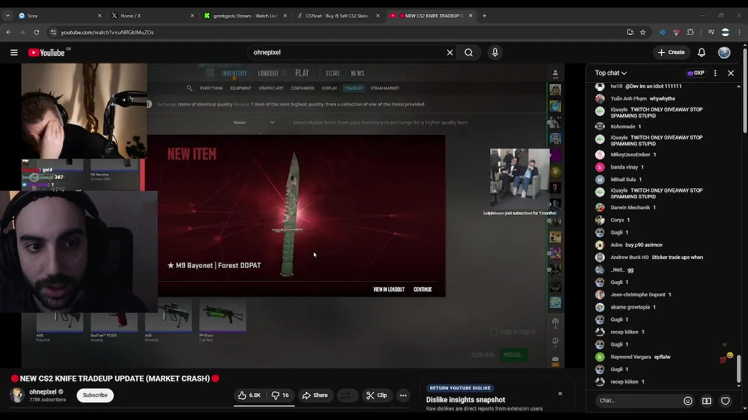Run search with the magnifier button
This screenshot has height=420, width=748.
469,52
